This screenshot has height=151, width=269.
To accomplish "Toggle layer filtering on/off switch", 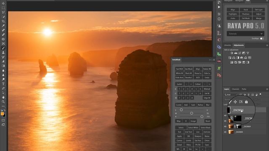I will (x=261, y=94).
